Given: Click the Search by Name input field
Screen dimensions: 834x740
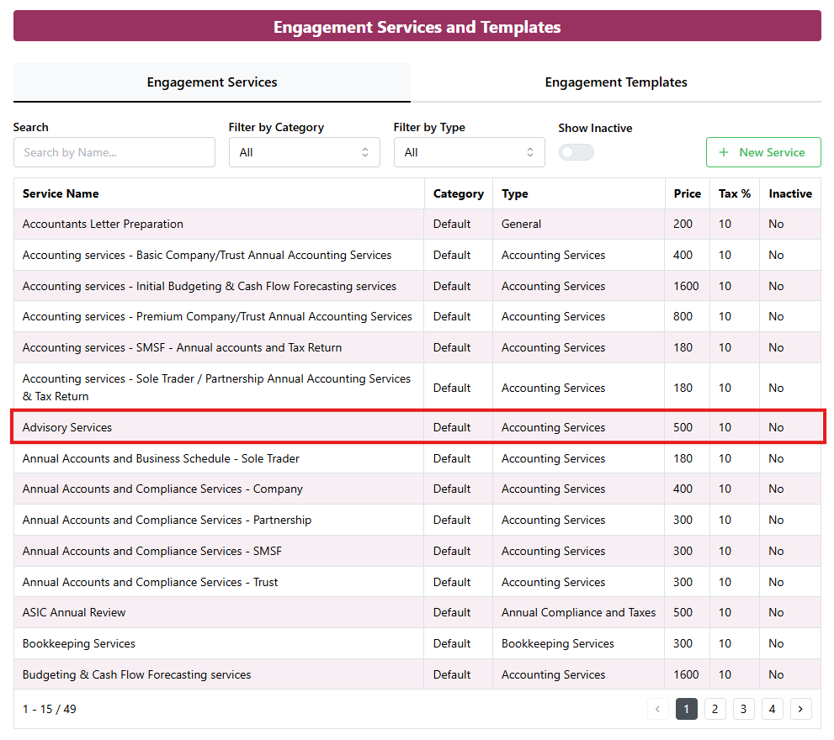Looking at the screenshot, I should click(114, 152).
